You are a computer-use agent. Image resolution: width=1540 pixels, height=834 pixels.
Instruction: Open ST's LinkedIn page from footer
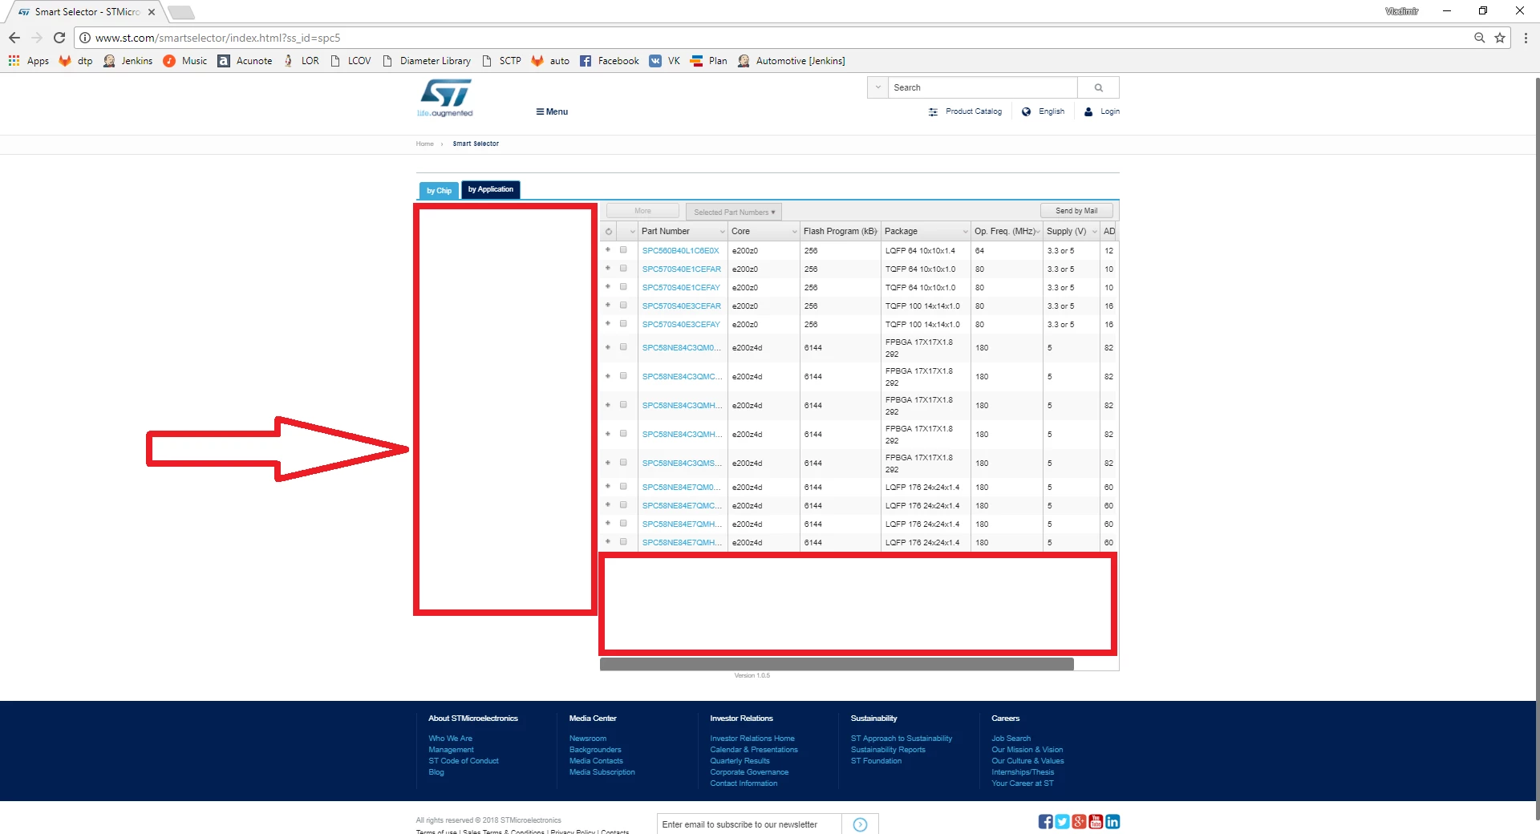click(1112, 822)
